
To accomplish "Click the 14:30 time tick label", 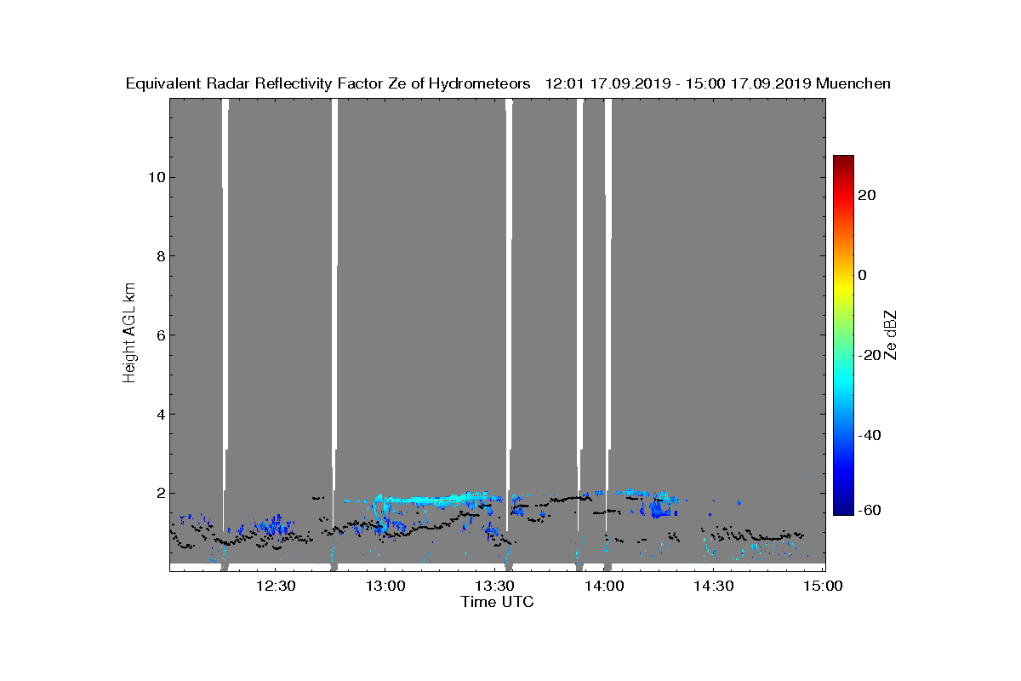I will pos(714,586).
